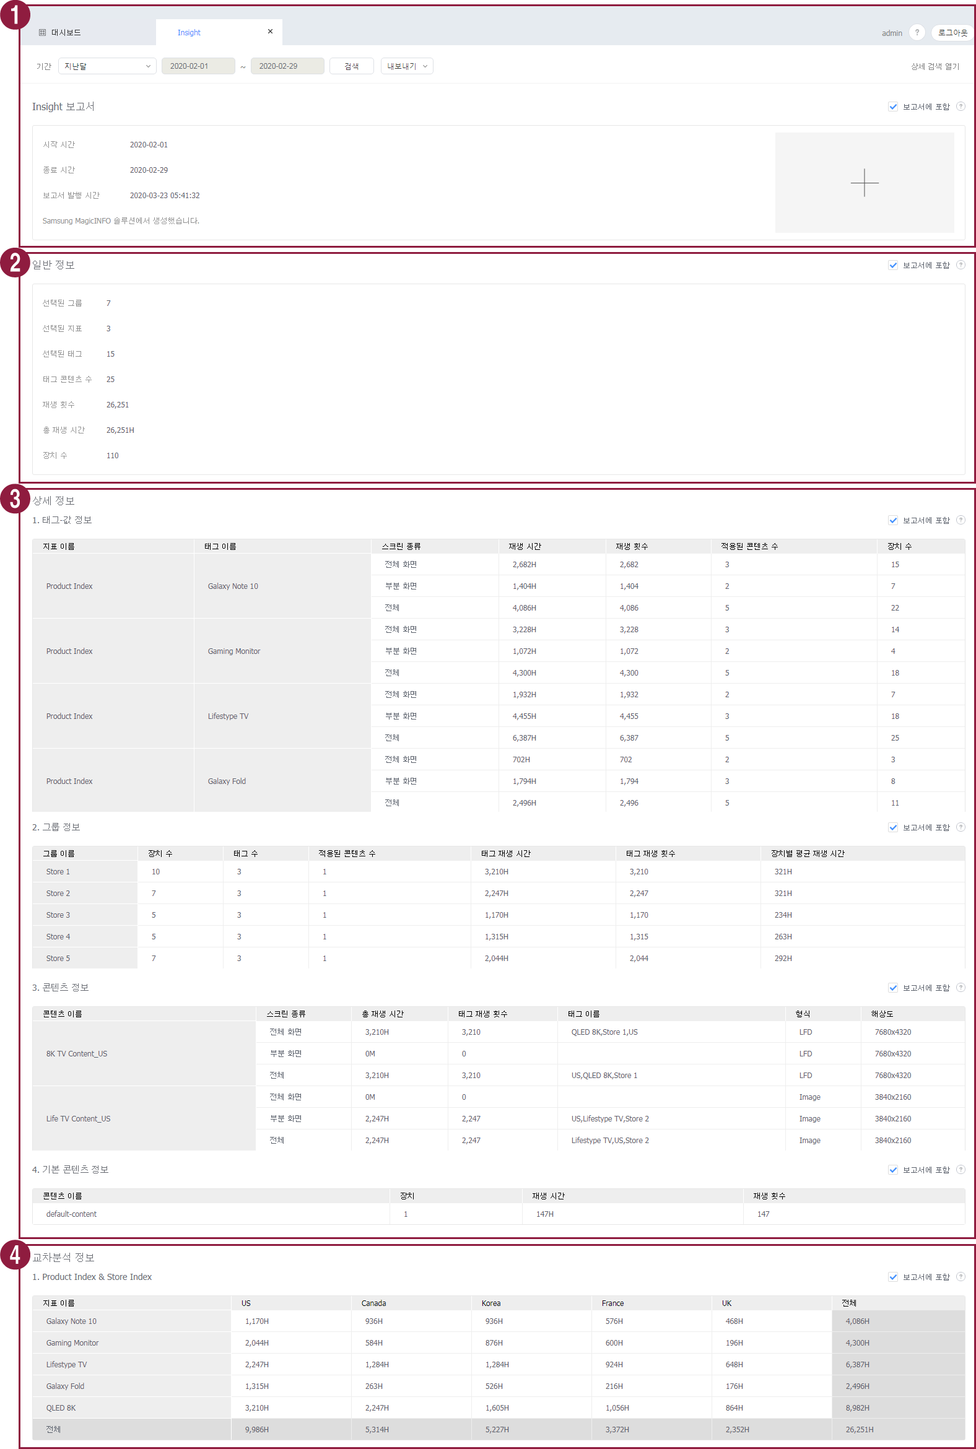Image resolution: width=976 pixels, height=1449 pixels.
Task: Uncheck 보고서에 포함 for Insight 보고서
Action: pyautogui.click(x=892, y=107)
